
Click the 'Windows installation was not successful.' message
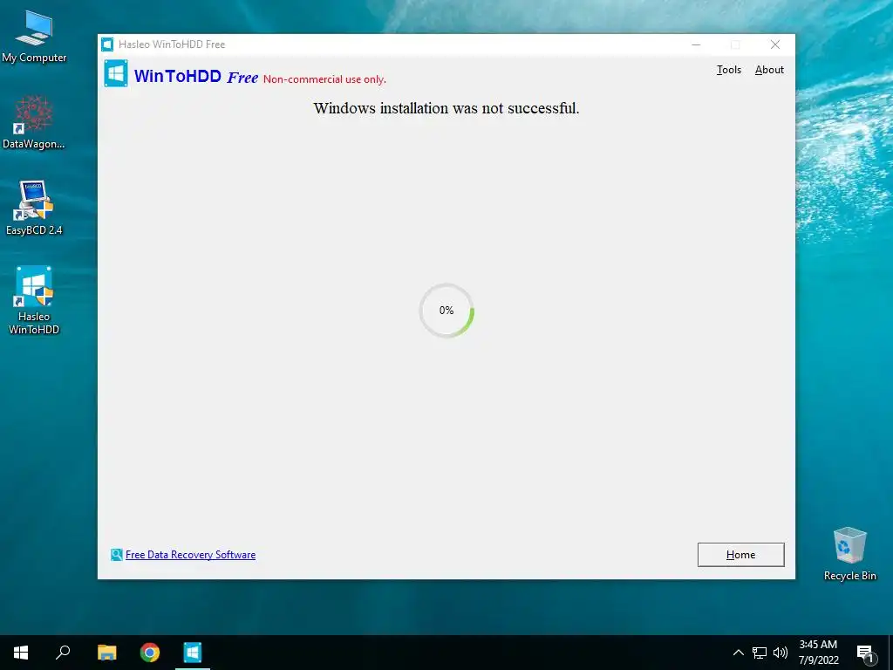pyautogui.click(x=446, y=108)
